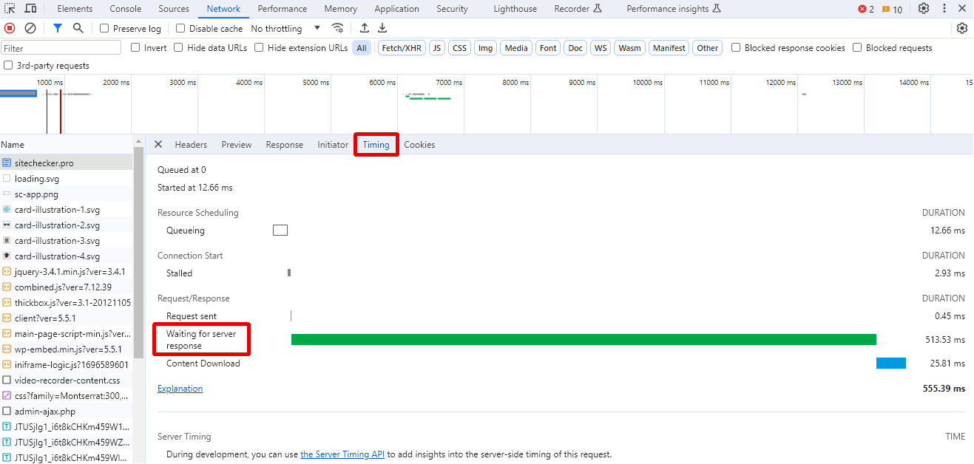Filter requests by CSS type
The image size is (974, 464).
pyautogui.click(x=460, y=48)
